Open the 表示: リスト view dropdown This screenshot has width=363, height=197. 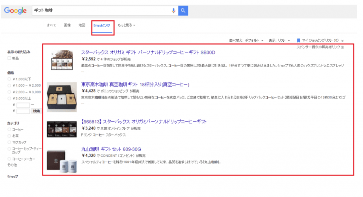(279, 40)
